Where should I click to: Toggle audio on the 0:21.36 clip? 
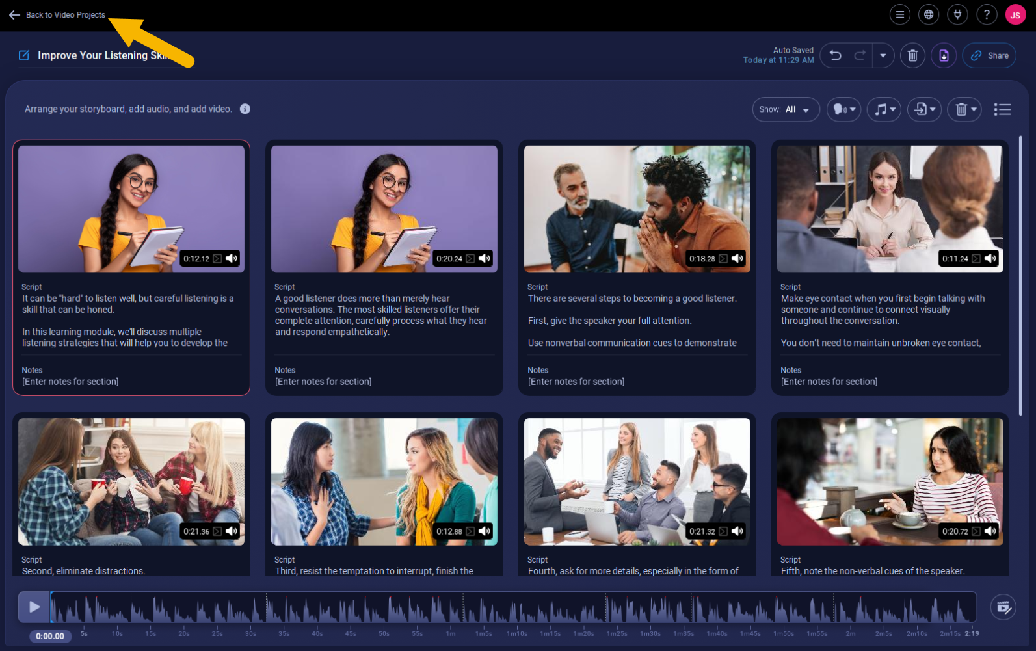click(232, 531)
